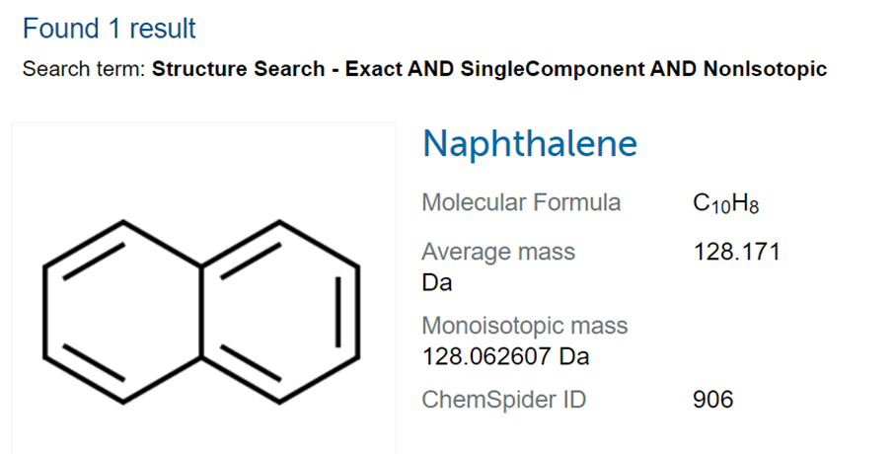Click inside the left ring of the structure

pos(123,312)
